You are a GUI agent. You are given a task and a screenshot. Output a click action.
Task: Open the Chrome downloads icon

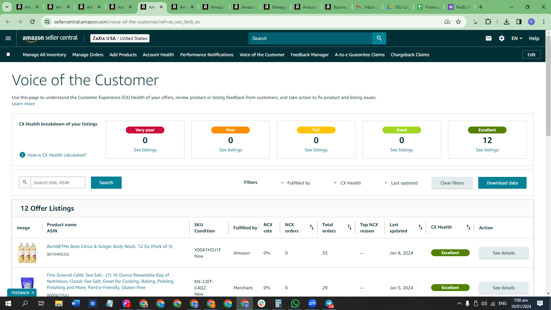pyautogui.click(x=506, y=22)
